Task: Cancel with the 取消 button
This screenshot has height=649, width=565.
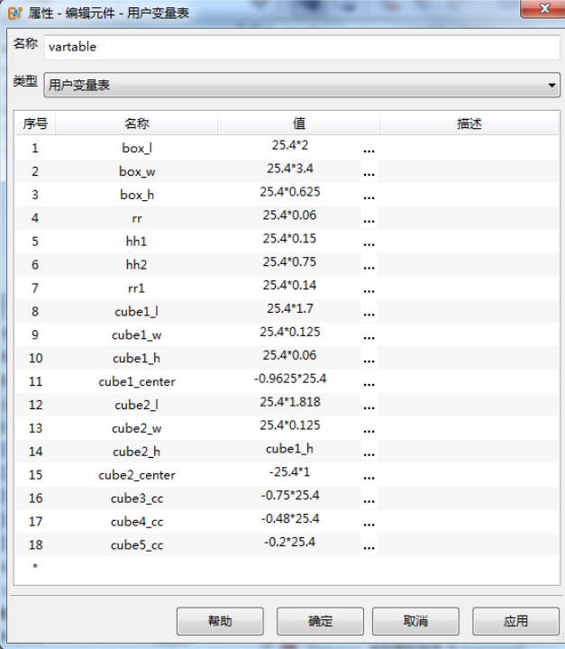Action: click(415, 621)
